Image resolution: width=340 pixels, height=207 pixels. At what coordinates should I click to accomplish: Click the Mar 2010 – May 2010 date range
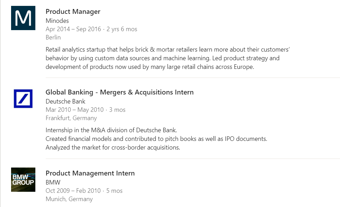75,110
